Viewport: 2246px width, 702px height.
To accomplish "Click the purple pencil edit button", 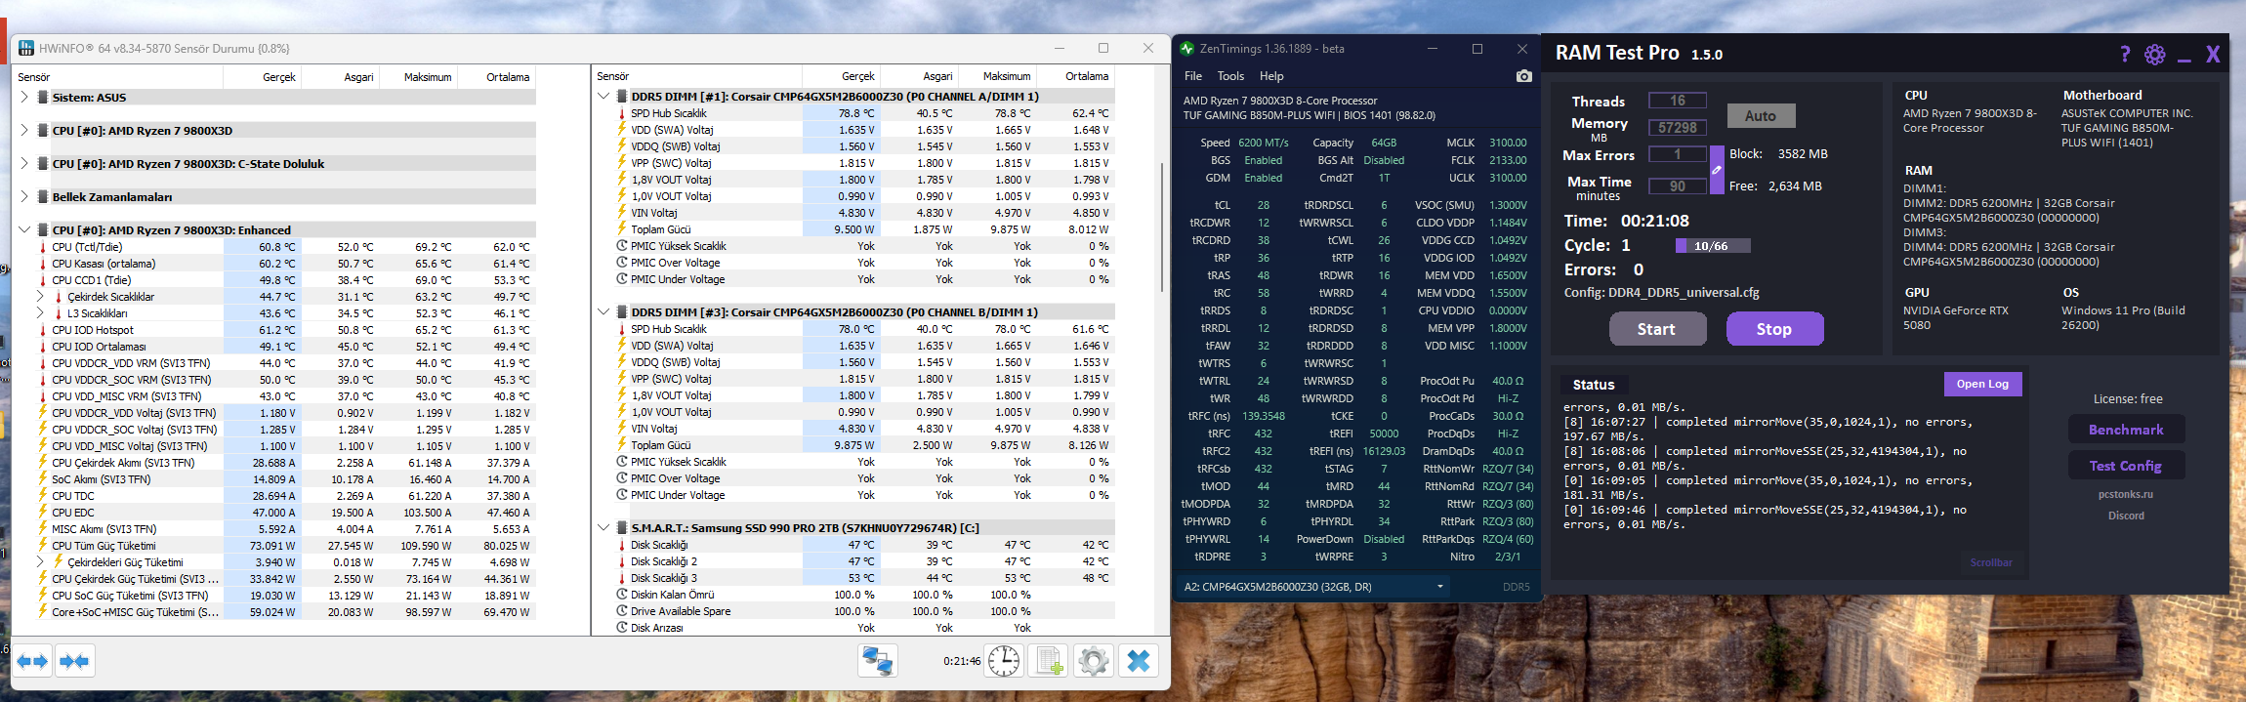I will pos(1717,170).
